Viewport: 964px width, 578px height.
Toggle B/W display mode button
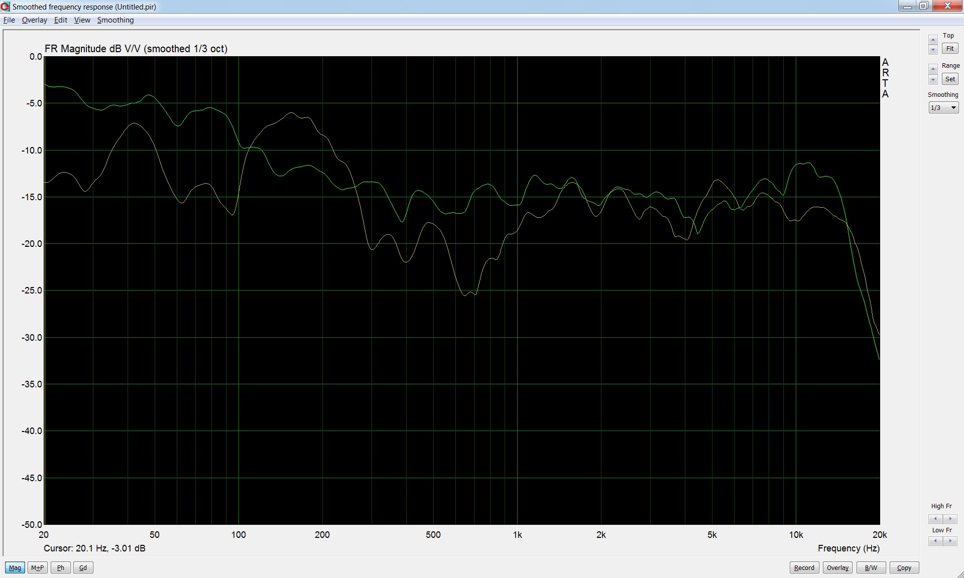point(871,567)
